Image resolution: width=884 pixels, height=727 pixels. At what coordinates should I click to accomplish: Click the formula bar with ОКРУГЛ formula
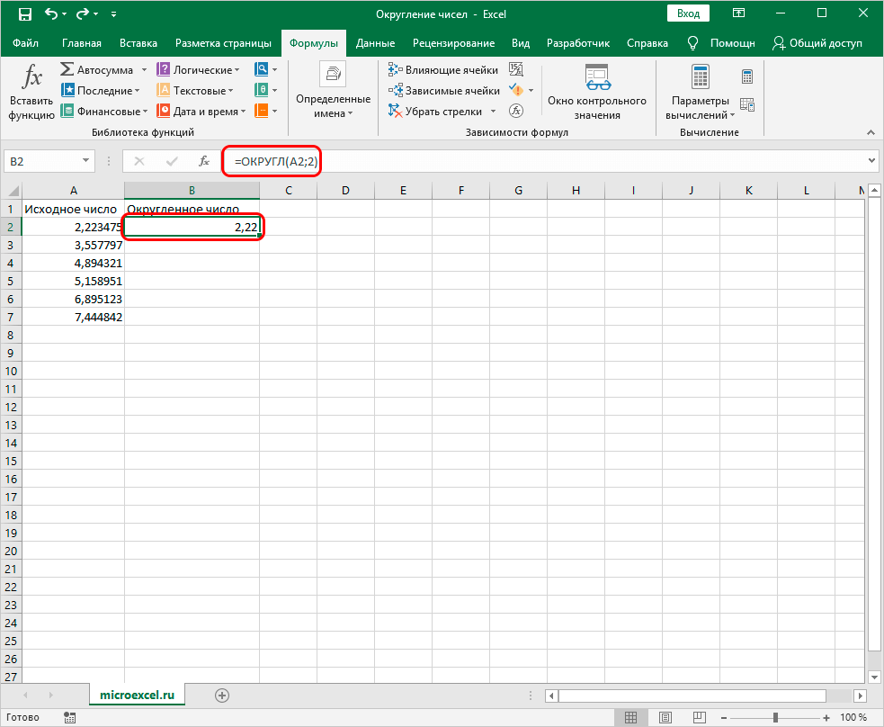[x=540, y=161]
